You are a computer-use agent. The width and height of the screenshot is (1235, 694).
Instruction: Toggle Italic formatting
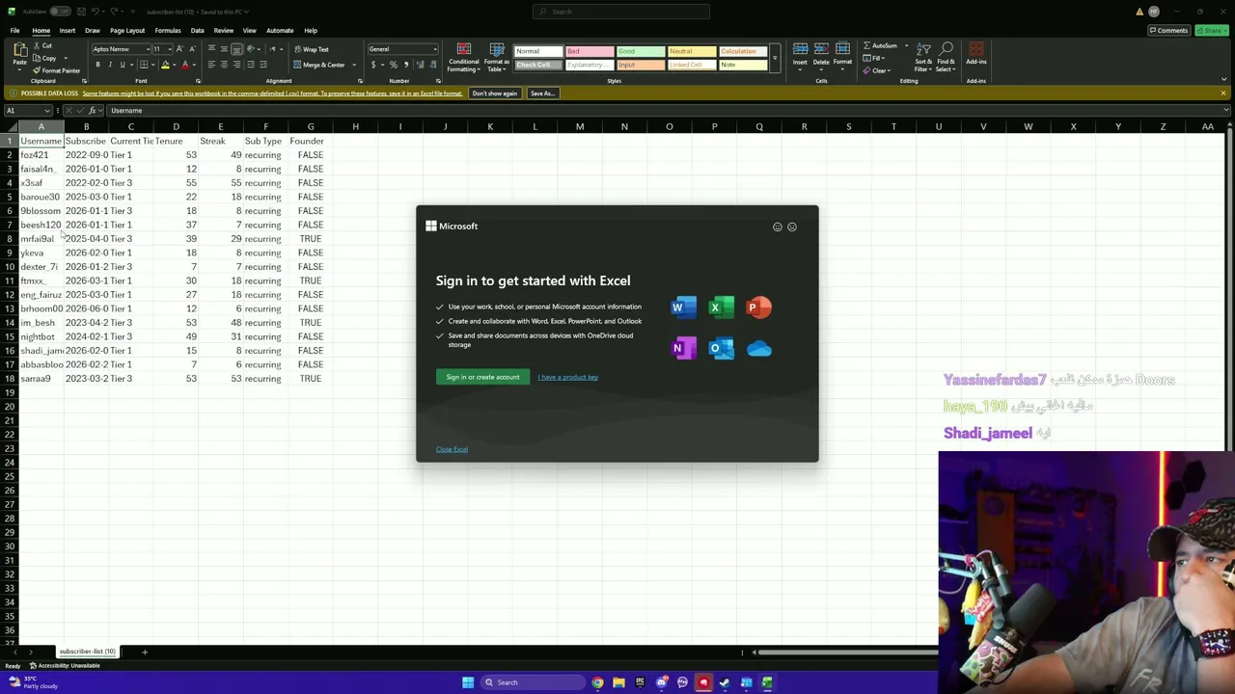(110, 65)
